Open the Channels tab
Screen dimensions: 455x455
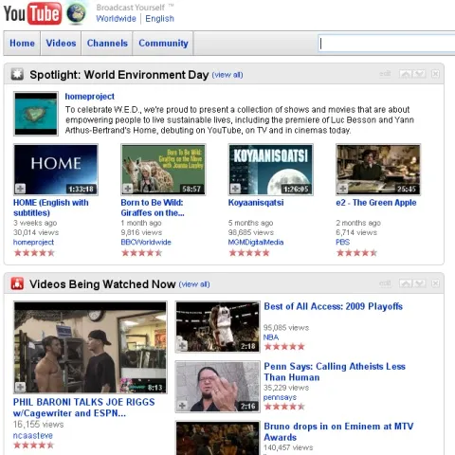(107, 43)
